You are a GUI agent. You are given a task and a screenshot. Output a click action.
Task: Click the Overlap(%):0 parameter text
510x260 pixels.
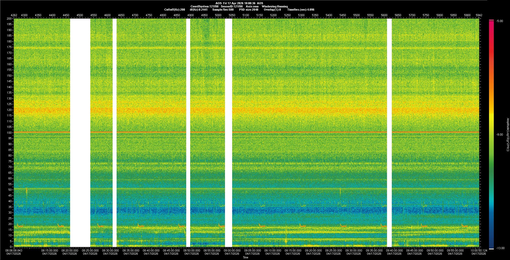click(x=273, y=10)
